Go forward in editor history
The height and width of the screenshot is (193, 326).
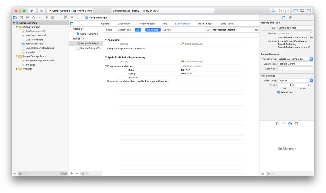81,18
